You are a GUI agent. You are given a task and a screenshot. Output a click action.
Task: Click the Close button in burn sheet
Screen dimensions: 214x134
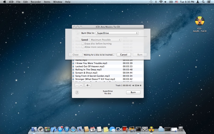(x=75, y=55)
